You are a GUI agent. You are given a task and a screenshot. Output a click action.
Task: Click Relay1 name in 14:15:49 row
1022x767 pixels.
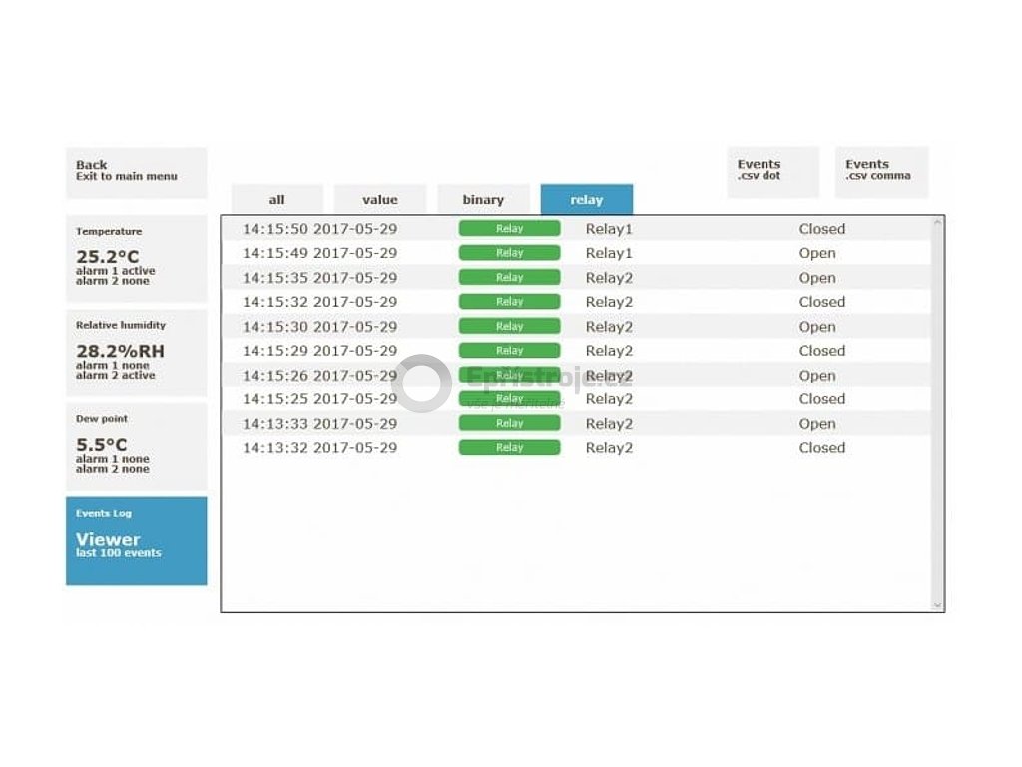click(609, 253)
